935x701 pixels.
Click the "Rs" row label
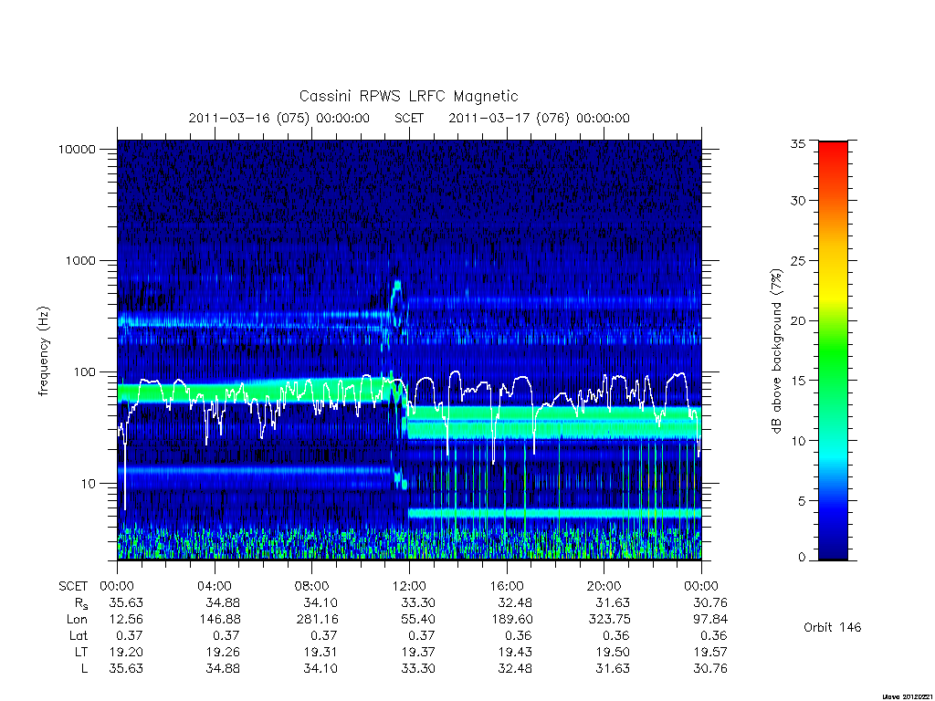[80, 603]
